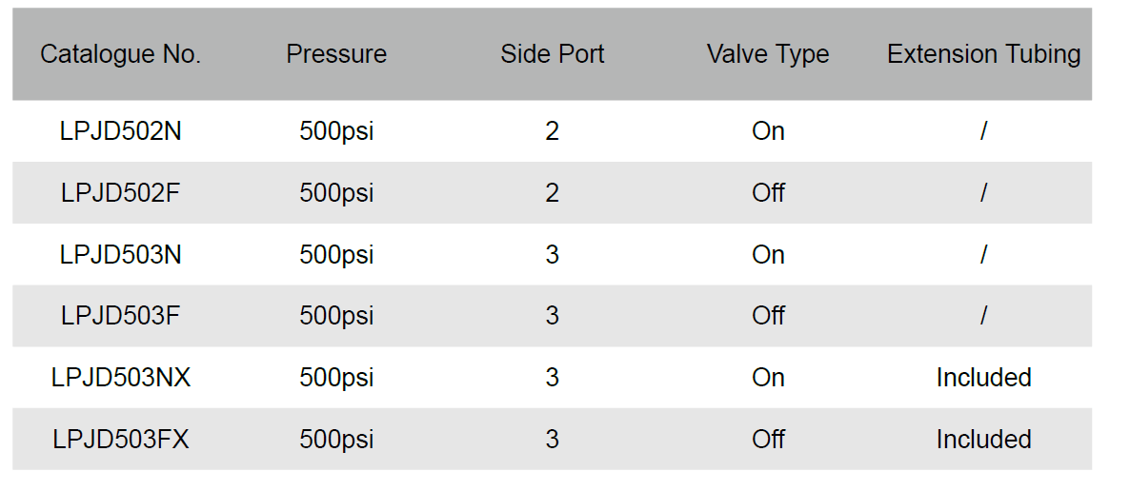
Task: Select catalogue number LPJD503FX
Action: pos(121,440)
